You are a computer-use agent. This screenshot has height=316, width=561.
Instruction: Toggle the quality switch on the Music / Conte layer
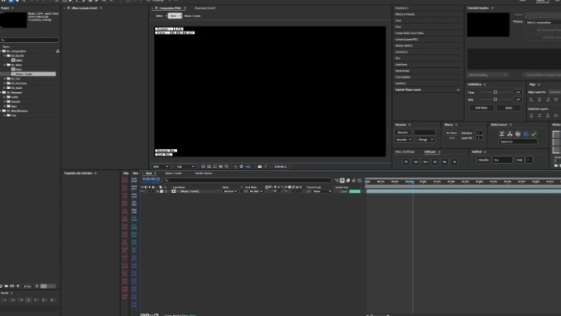[282, 191]
